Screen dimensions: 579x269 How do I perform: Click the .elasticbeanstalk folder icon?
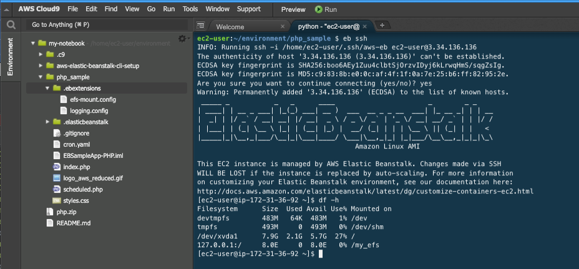point(57,122)
